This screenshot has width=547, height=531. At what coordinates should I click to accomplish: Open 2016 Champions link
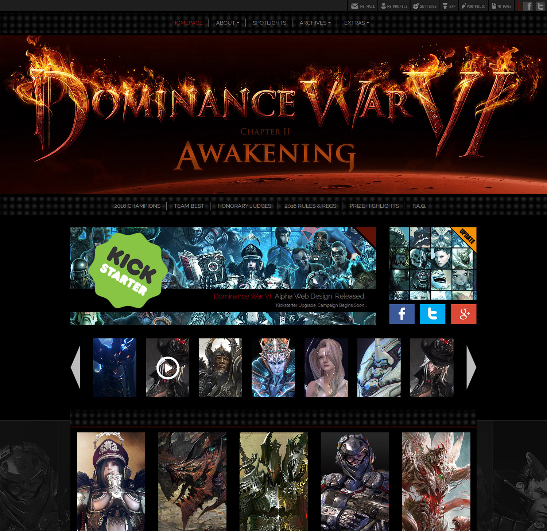coord(137,206)
